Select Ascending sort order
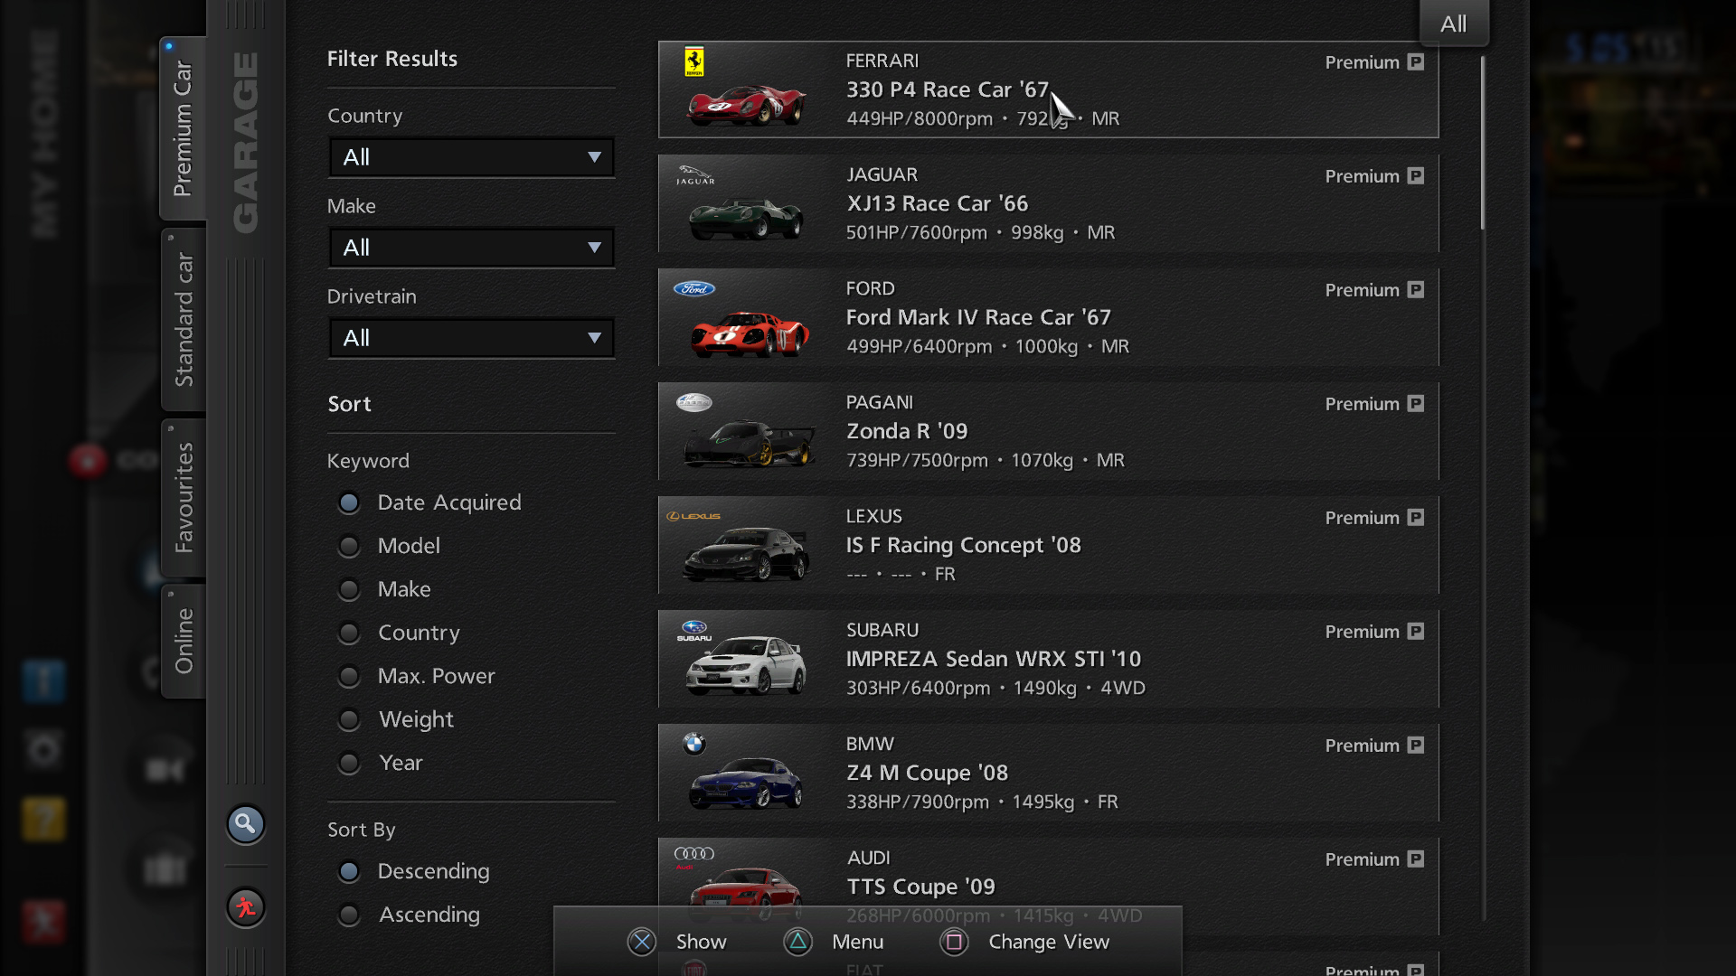Screen dimensions: 1736x976 click(349, 915)
